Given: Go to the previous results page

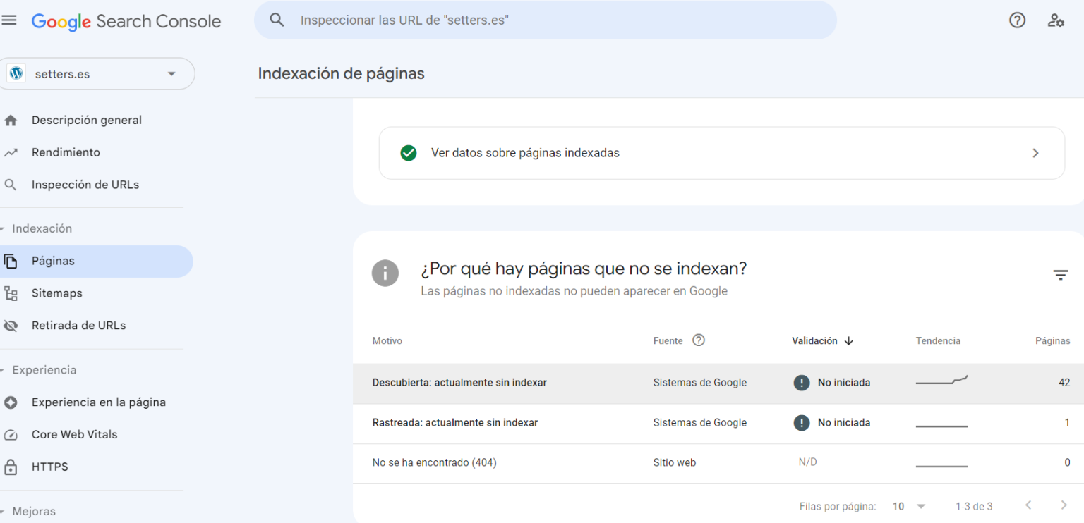Looking at the screenshot, I should (x=1028, y=505).
